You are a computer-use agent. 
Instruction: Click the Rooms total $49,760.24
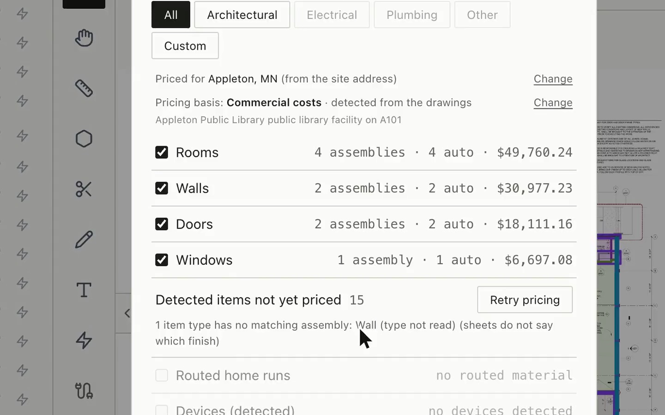click(534, 152)
